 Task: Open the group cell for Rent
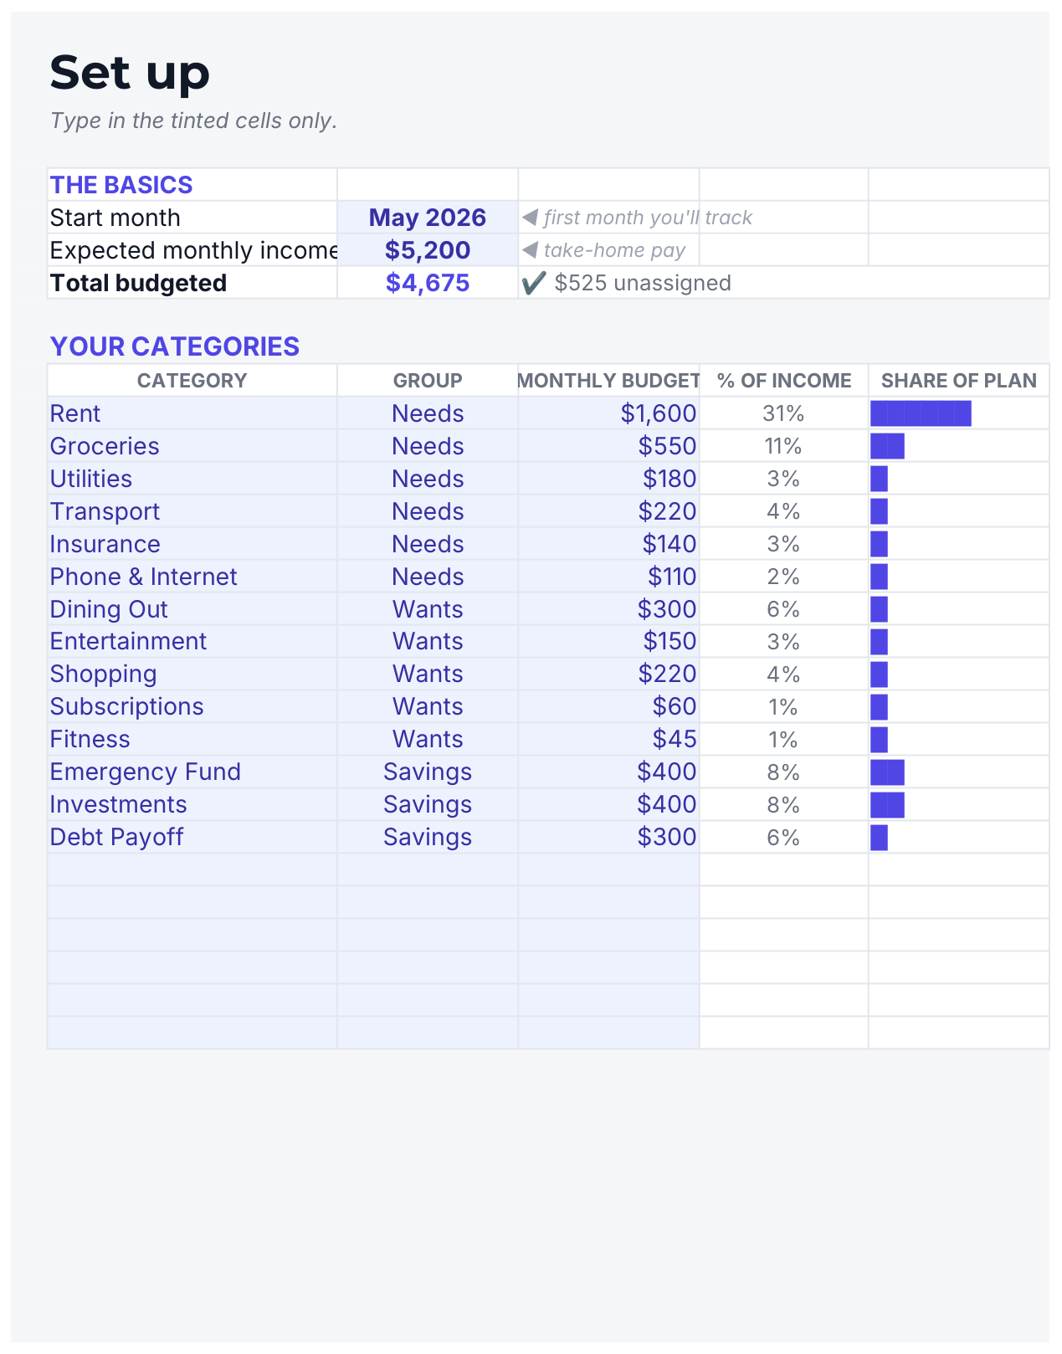click(x=428, y=413)
